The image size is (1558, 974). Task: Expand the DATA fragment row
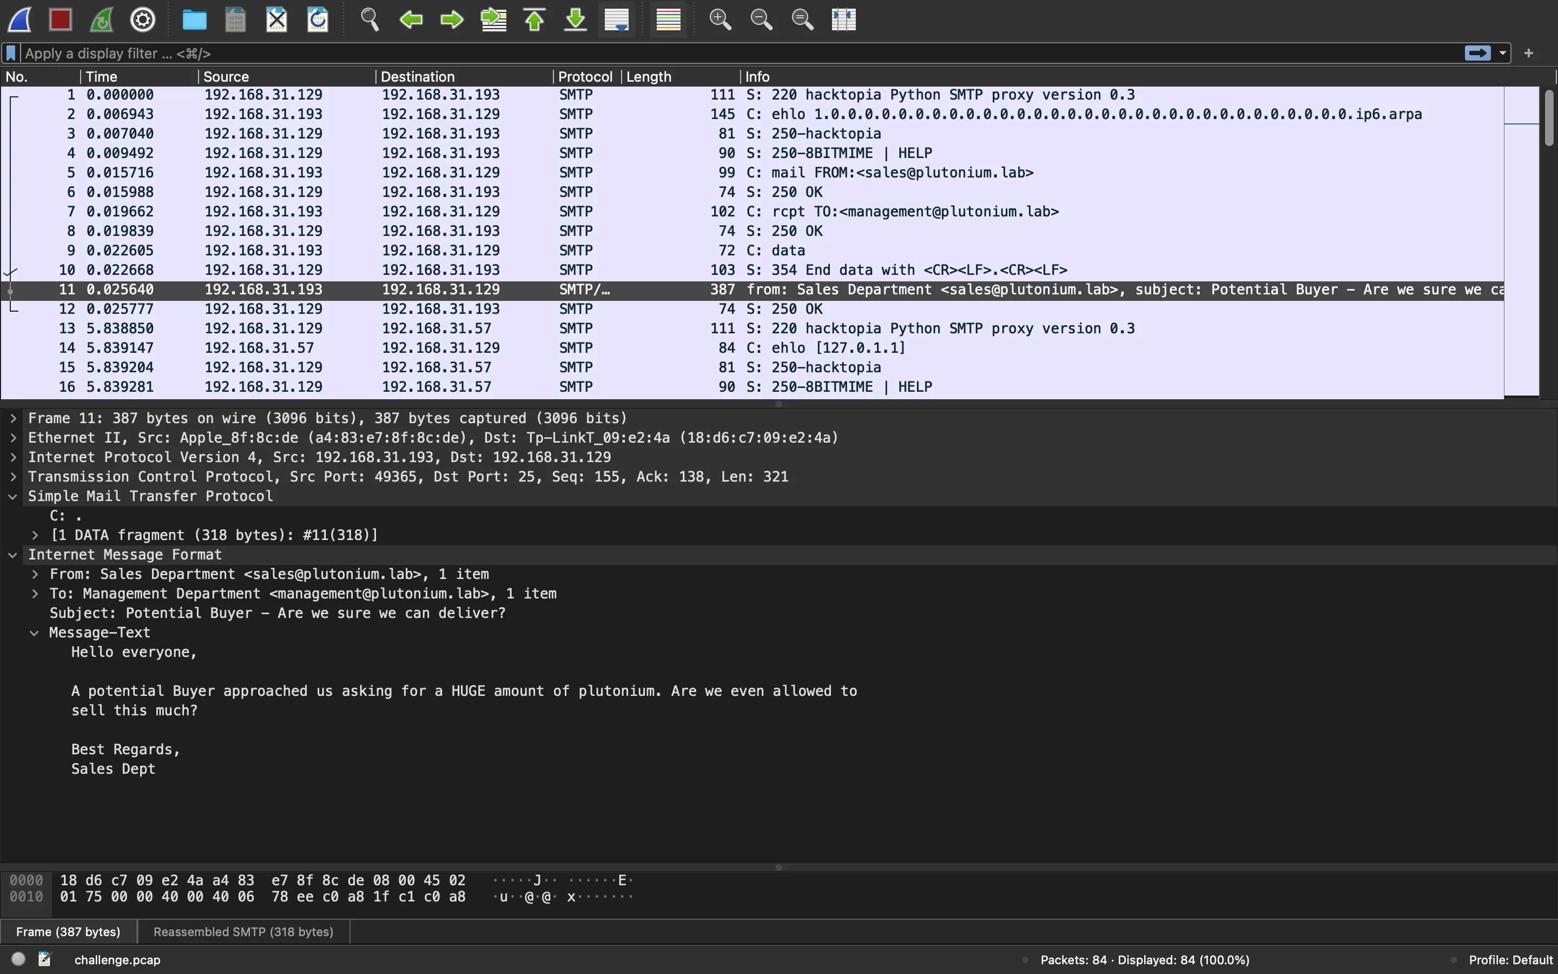click(x=35, y=535)
